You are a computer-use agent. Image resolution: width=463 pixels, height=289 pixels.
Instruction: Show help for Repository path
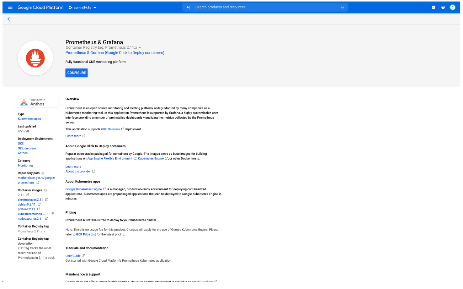[43, 173]
